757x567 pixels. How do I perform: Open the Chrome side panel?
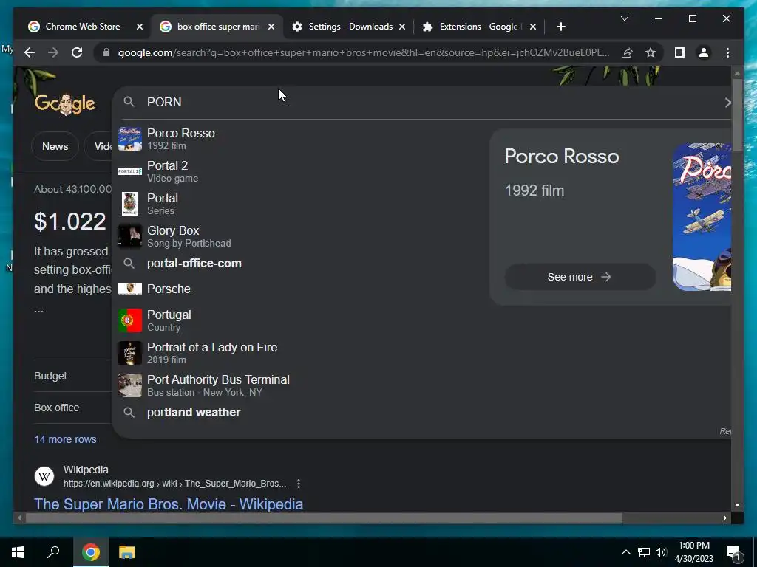pos(680,52)
